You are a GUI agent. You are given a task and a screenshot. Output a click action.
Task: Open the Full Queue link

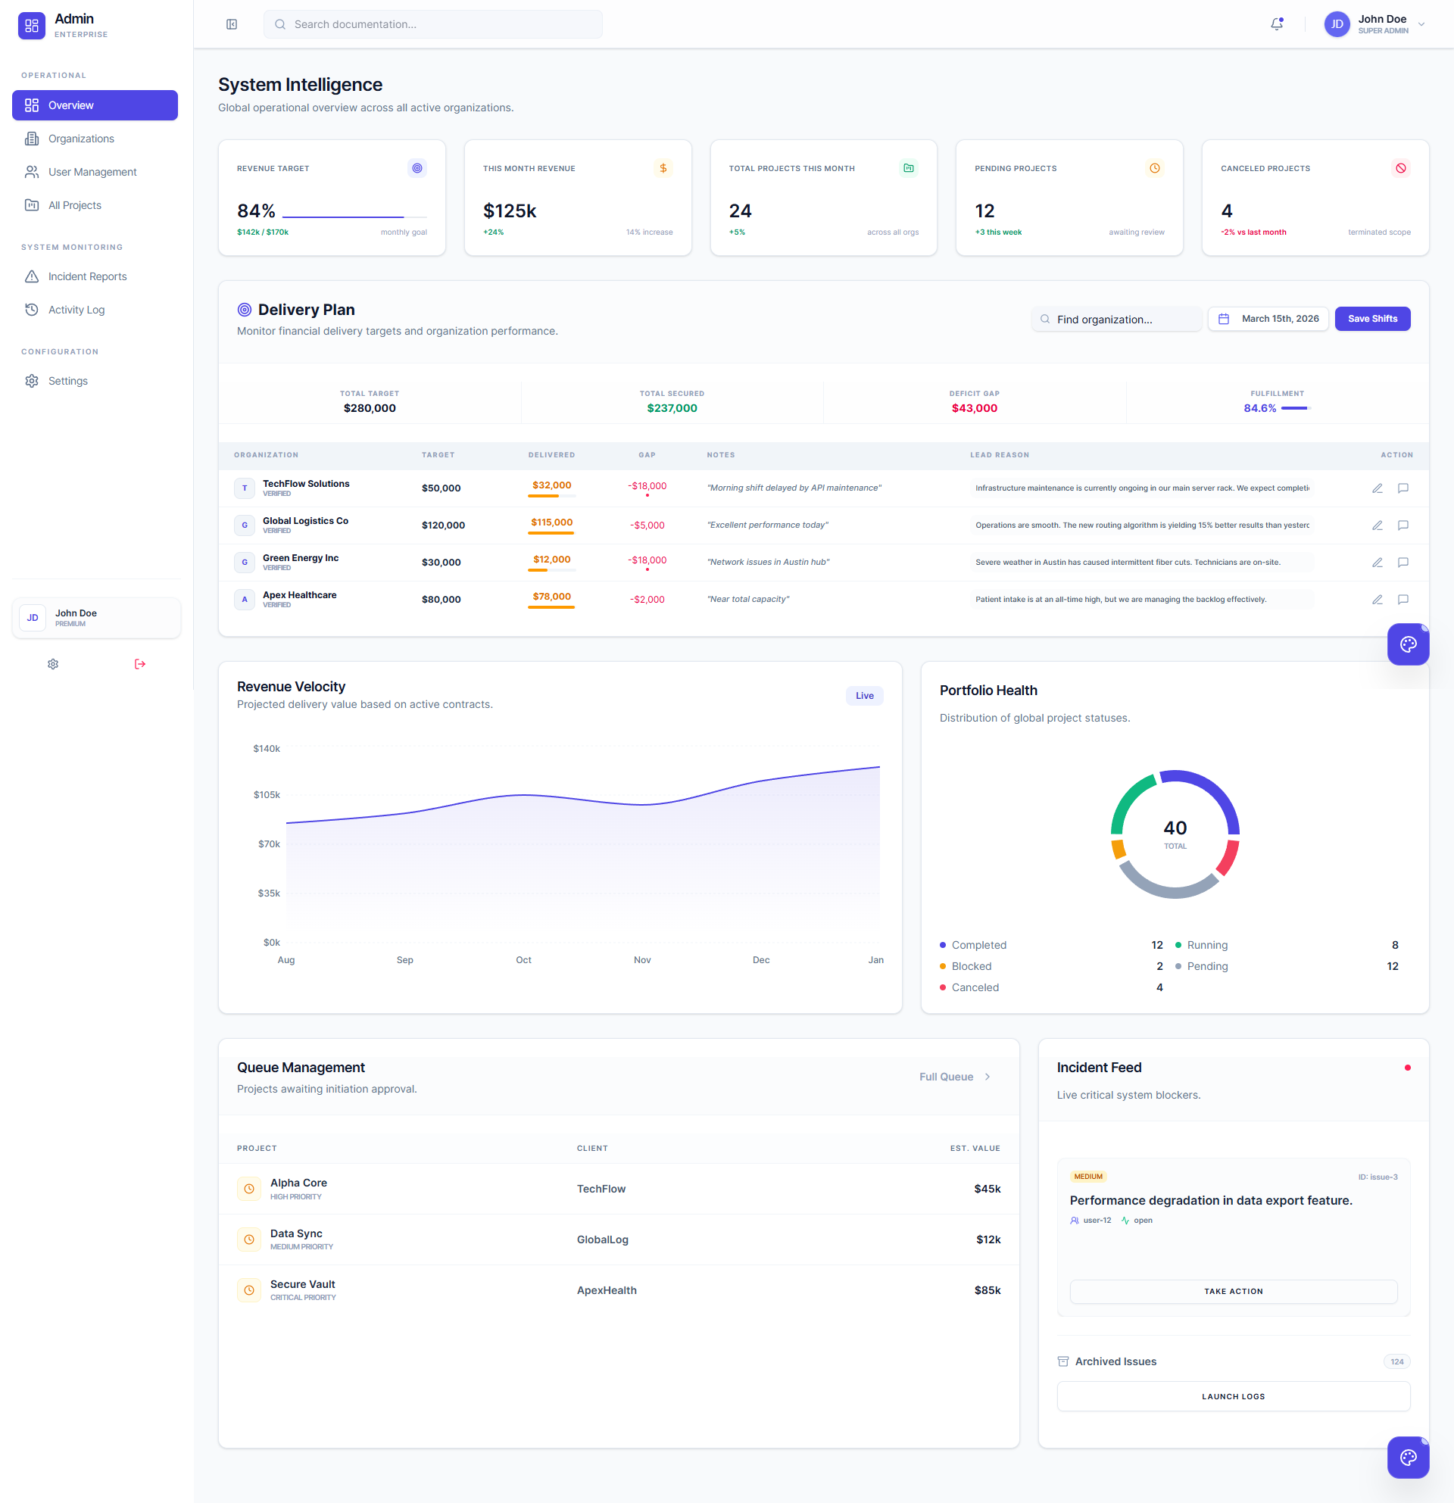coord(956,1077)
